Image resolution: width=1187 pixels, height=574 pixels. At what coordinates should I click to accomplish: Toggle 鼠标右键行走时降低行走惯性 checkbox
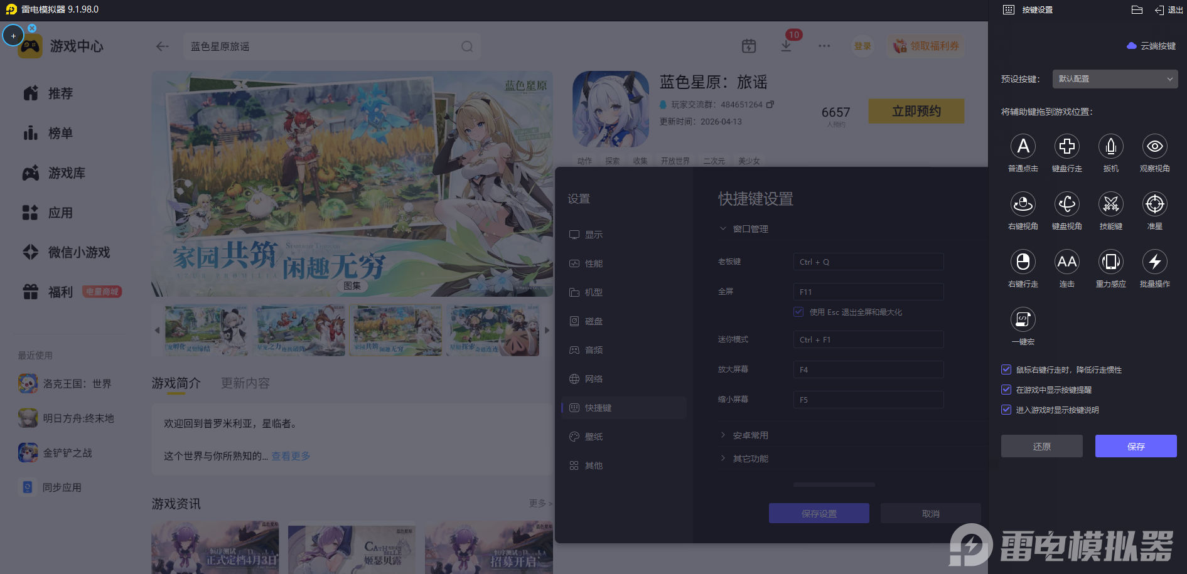point(1006,369)
